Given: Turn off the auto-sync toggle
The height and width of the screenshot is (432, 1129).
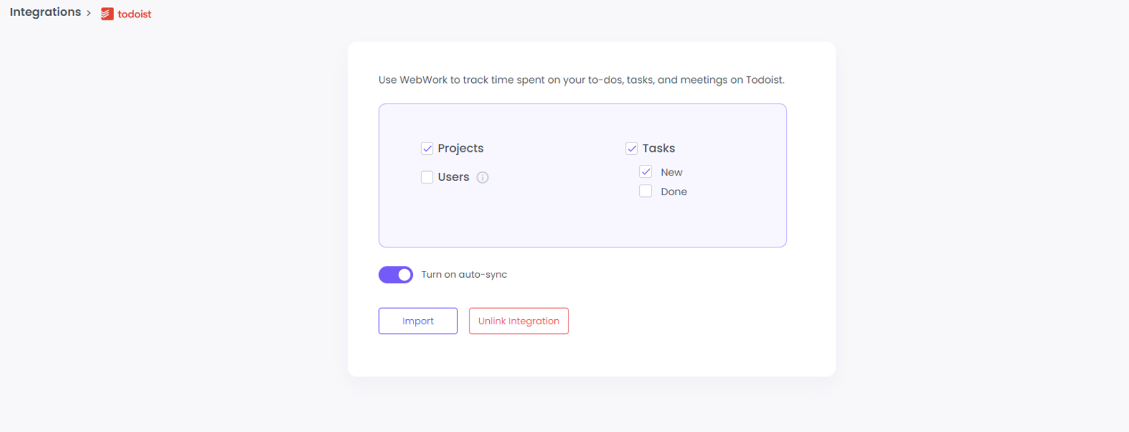Looking at the screenshot, I should [x=396, y=274].
